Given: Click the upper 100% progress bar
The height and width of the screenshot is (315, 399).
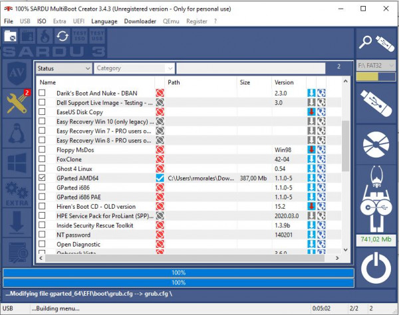Looking at the screenshot, I should 178,272.
